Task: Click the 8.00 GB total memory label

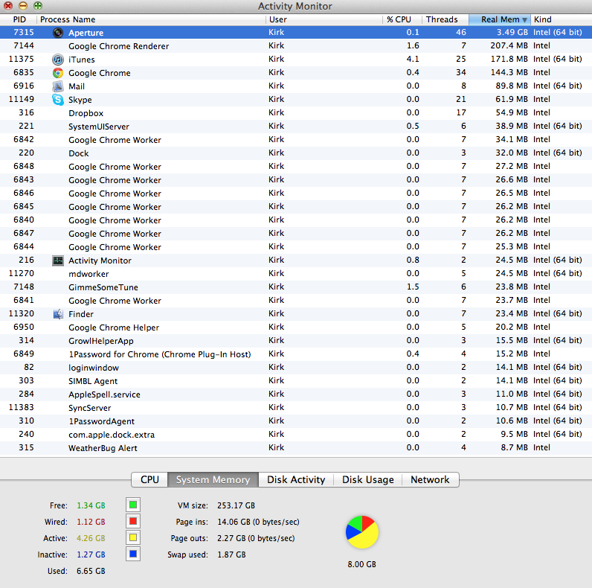Action: pos(361,564)
